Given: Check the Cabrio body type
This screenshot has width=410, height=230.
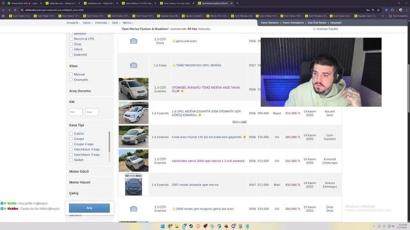Looking at the screenshot, I should tap(71, 134).
